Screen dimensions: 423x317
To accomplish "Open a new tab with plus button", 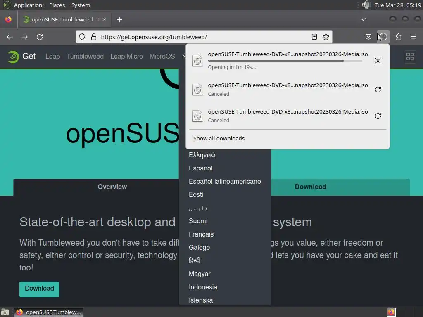I will (x=119, y=20).
